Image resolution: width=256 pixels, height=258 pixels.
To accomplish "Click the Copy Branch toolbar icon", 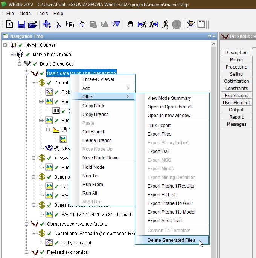I will click(82, 24).
